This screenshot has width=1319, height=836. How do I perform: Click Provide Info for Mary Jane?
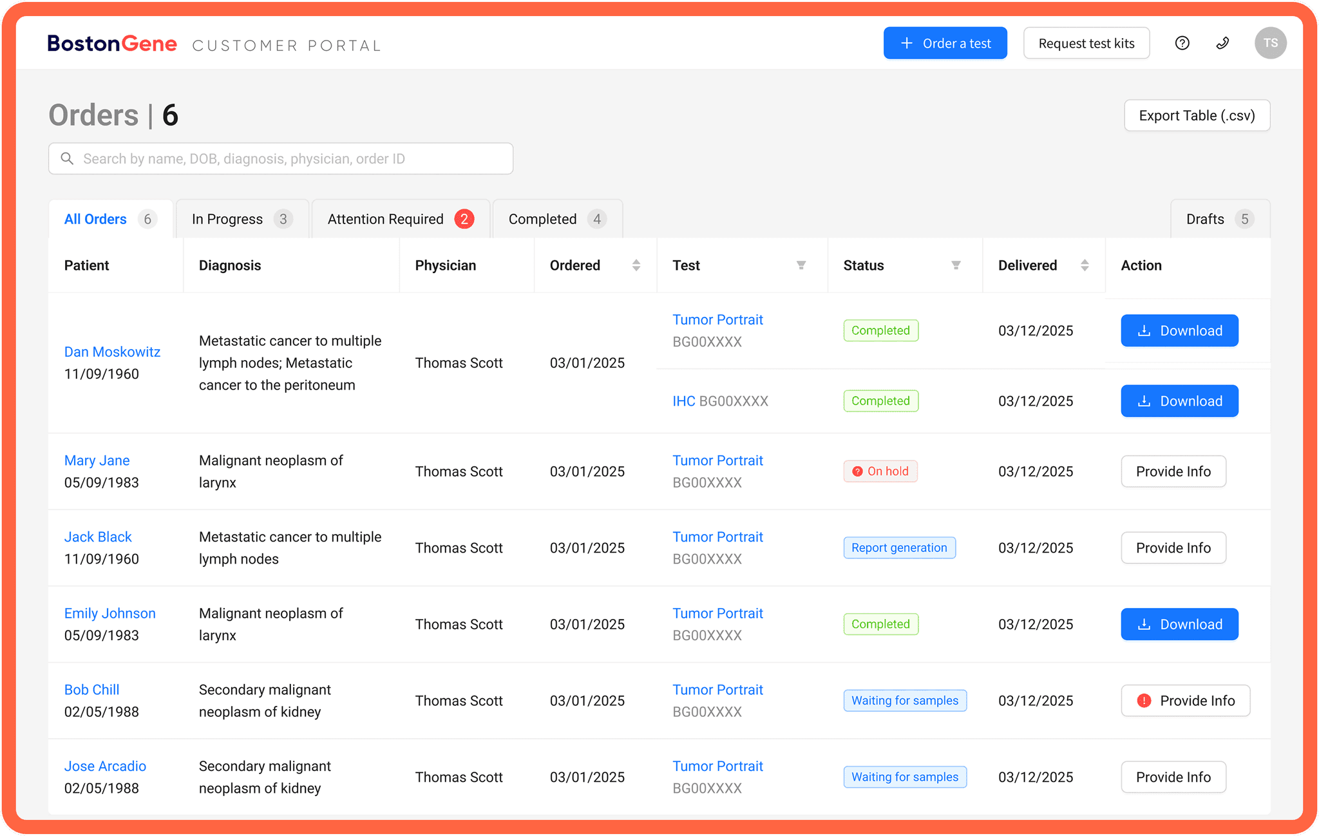point(1173,471)
